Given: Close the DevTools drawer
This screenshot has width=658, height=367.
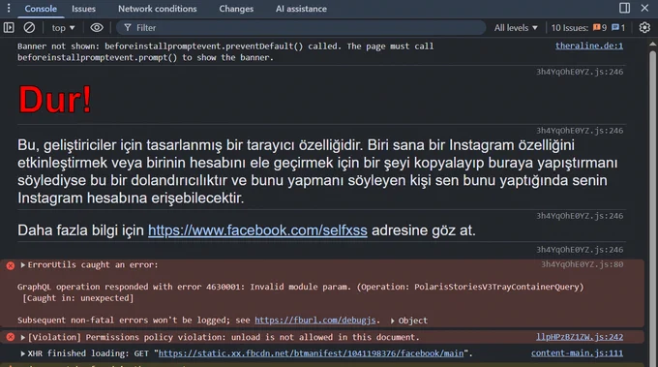Looking at the screenshot, I should [644, 8].
